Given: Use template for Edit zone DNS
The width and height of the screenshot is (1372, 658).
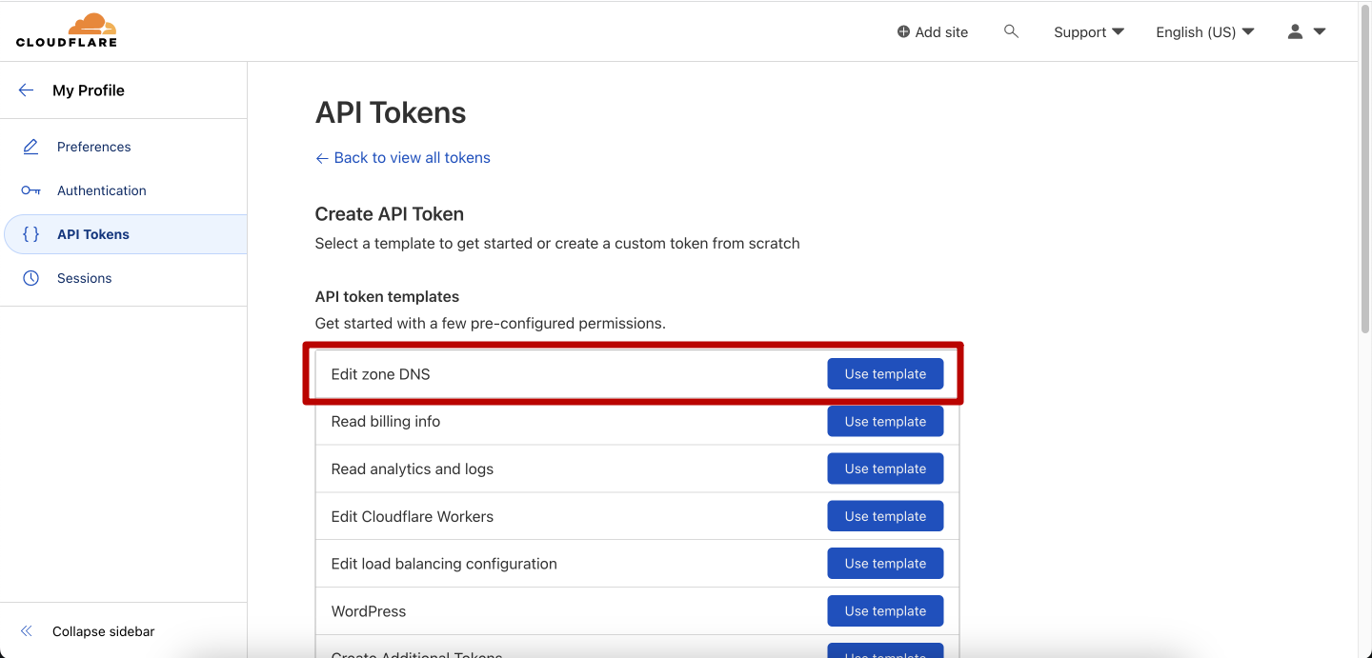Looking at the screenshot, I should [x=885, y=374].
